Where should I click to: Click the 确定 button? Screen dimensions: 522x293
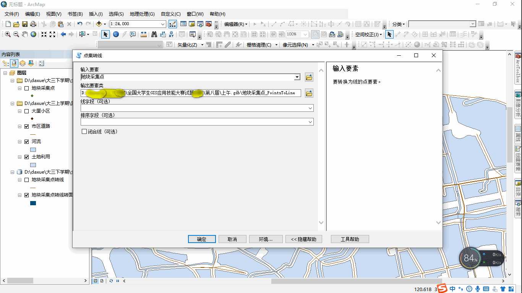202,239
